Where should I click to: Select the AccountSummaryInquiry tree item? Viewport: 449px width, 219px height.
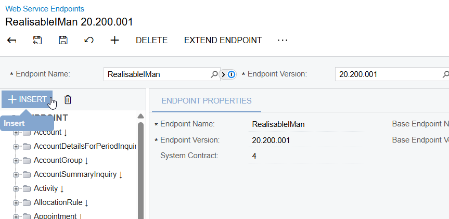point(75,174)
